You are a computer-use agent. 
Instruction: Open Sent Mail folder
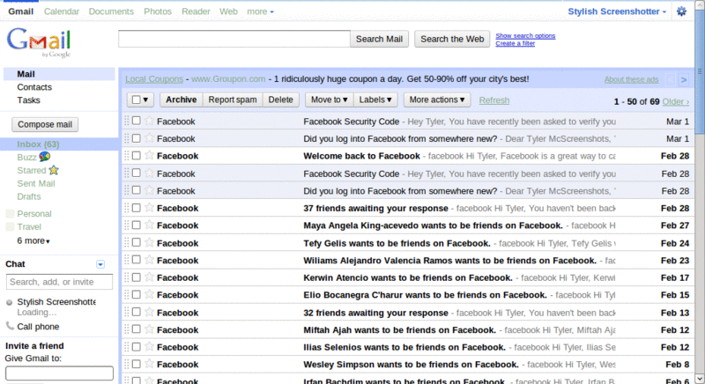[36, 183]
